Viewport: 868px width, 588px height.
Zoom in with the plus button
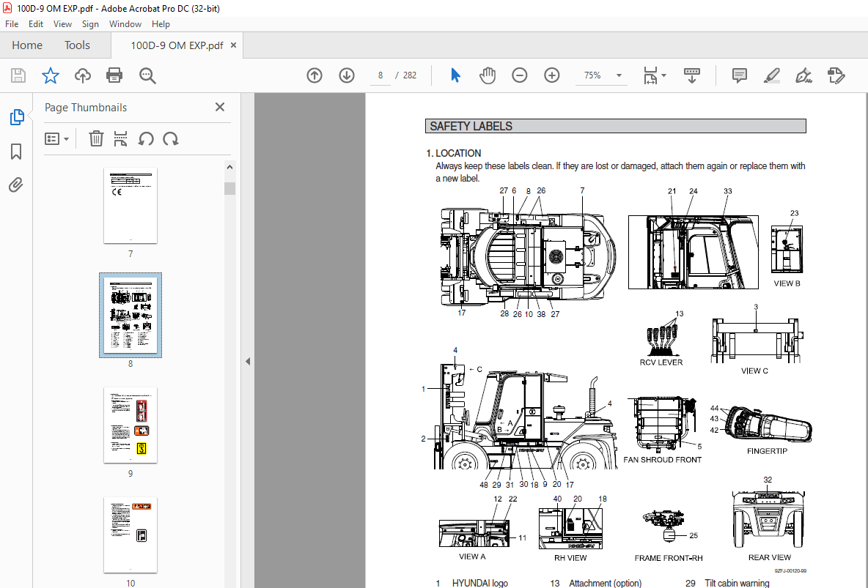(552, 75)
